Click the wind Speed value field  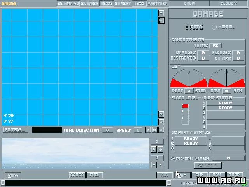[x=138, y=130]
